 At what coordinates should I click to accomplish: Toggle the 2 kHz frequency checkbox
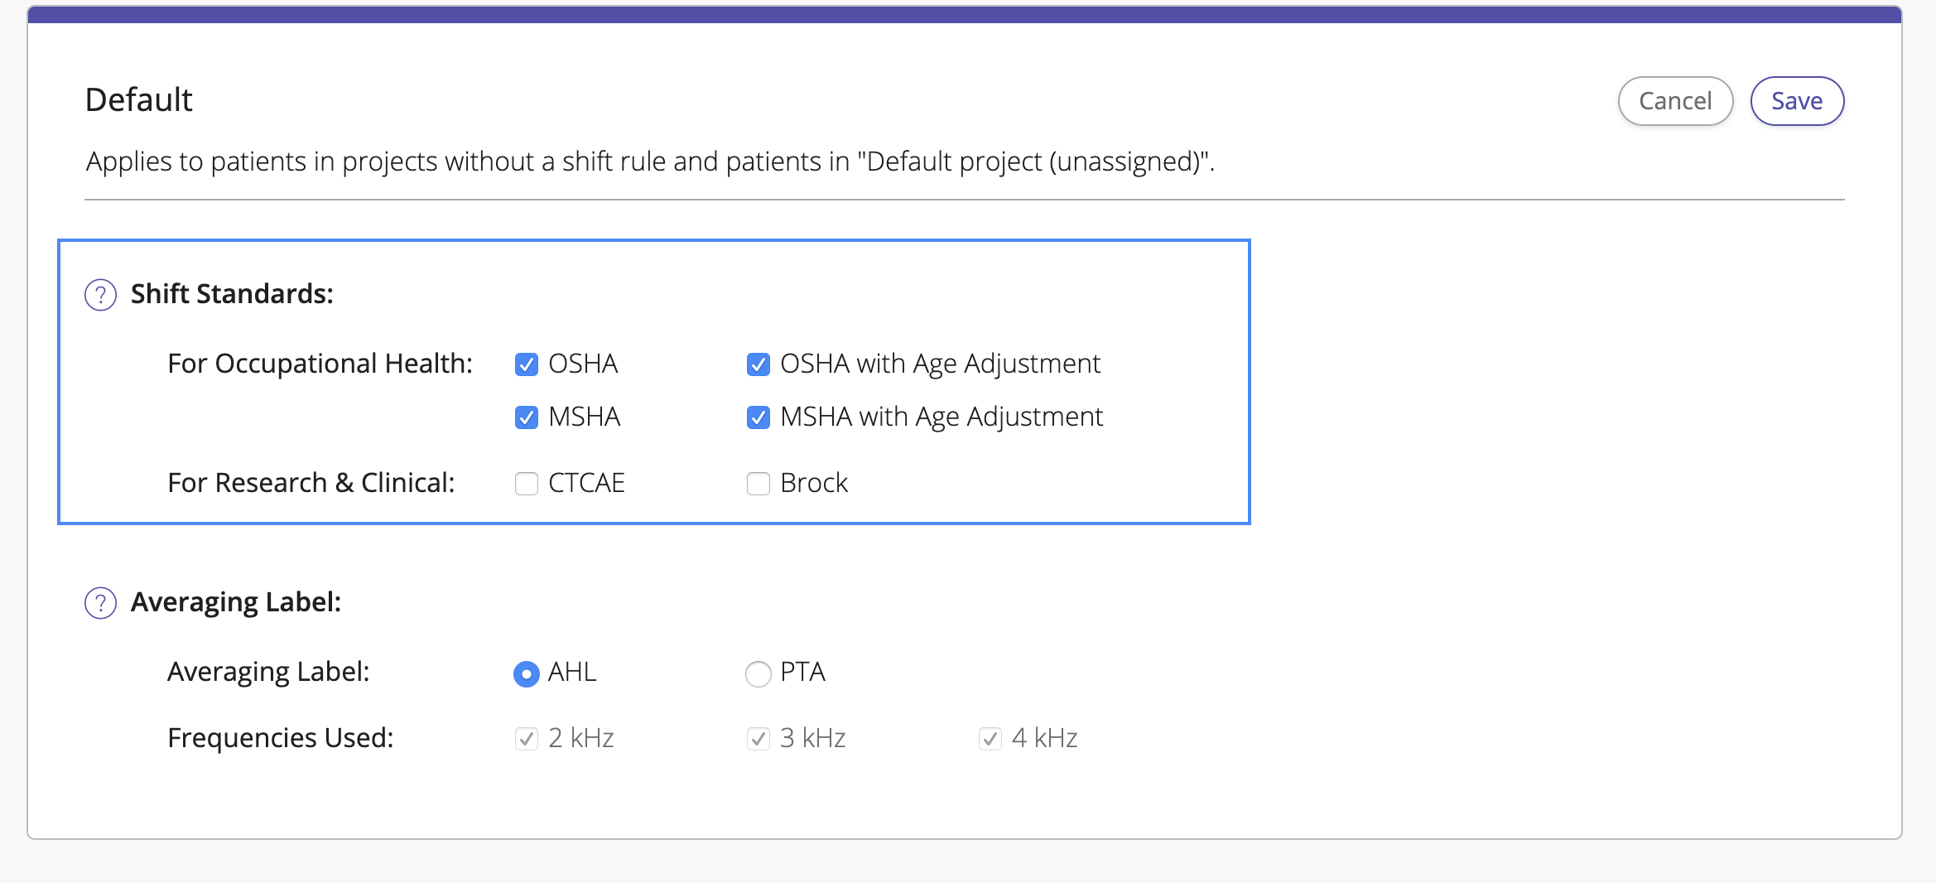[527, 739]
